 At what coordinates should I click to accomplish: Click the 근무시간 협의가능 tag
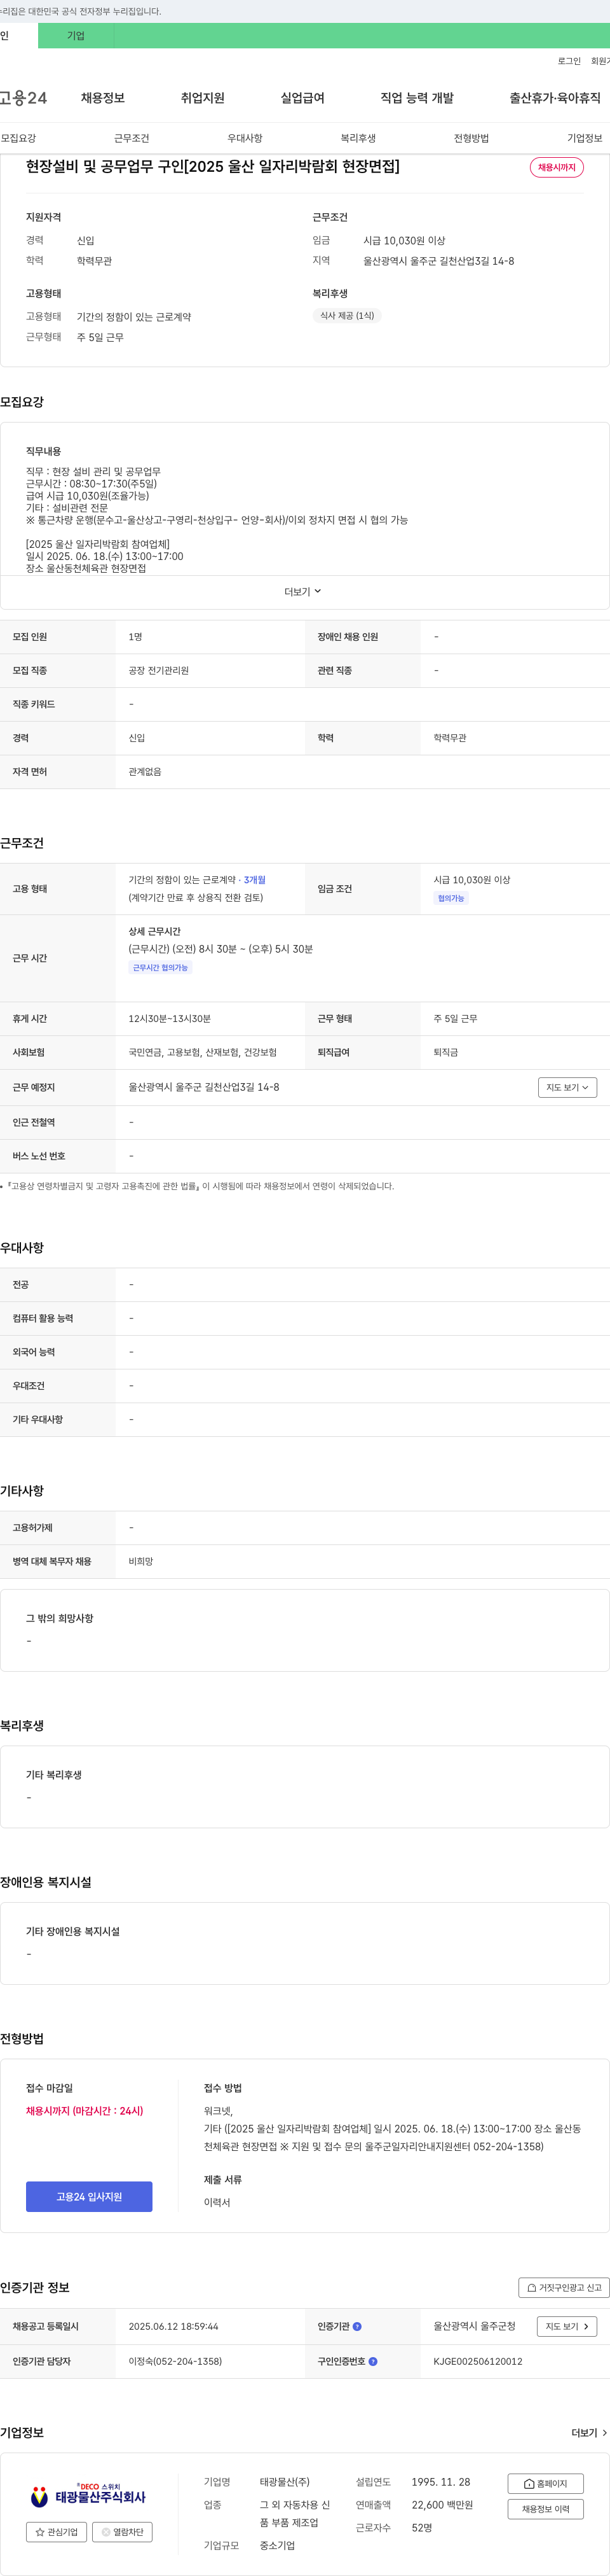(x=161, y=968)
